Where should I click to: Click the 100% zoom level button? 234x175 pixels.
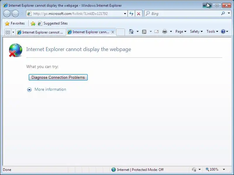tap(212, 169)
